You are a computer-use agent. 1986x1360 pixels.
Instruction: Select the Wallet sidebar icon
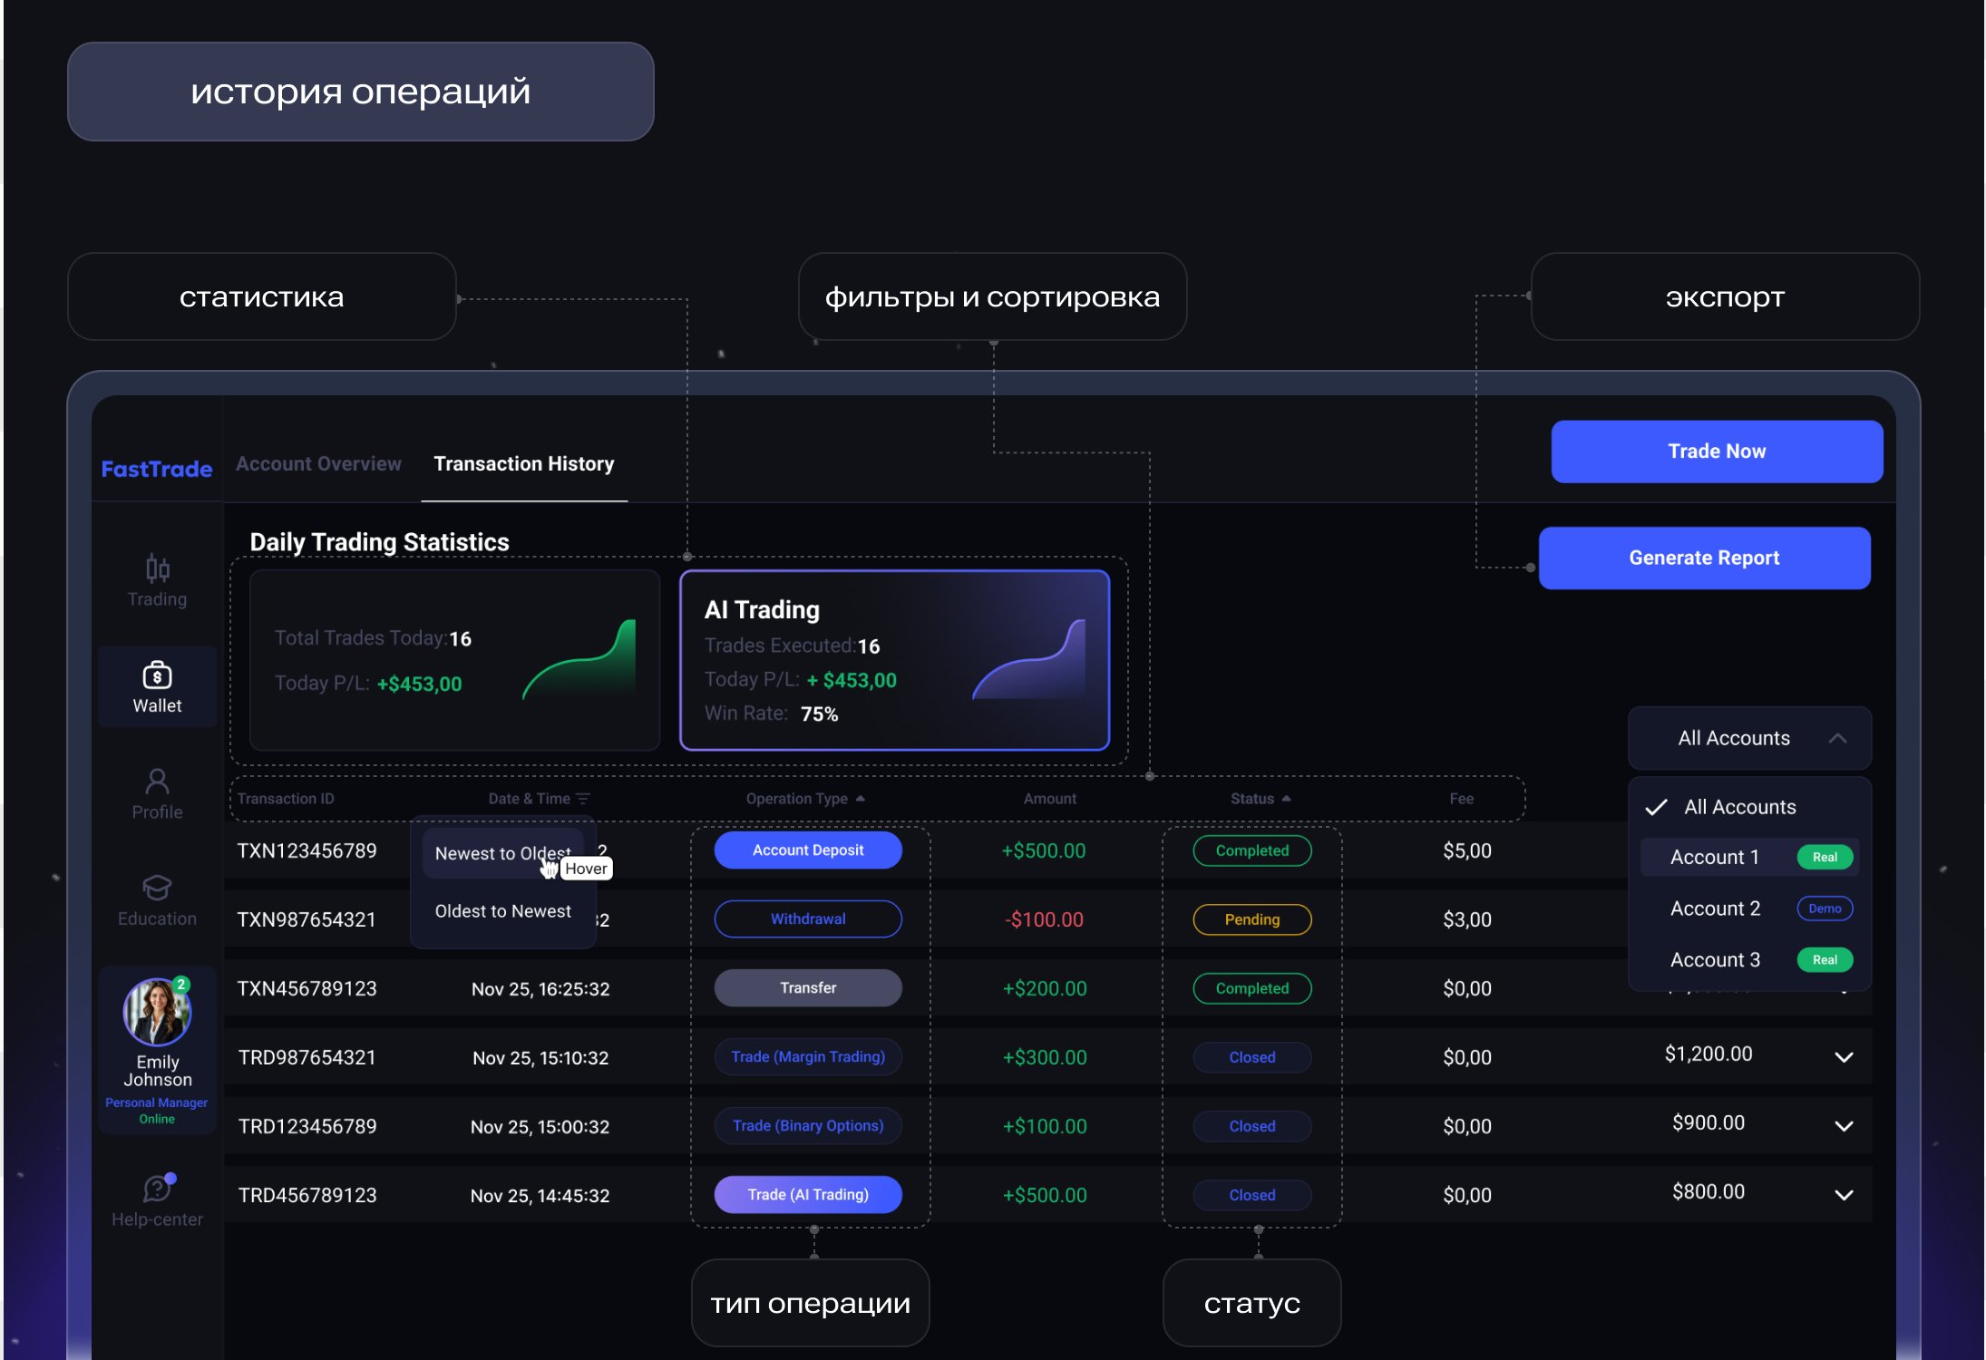pos(157,676)
